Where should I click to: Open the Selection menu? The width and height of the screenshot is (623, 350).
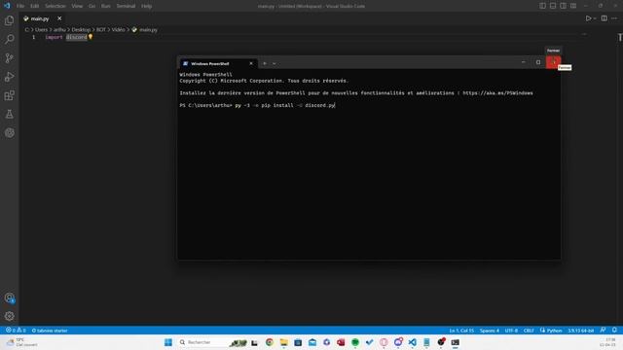[x=55, y=6]
